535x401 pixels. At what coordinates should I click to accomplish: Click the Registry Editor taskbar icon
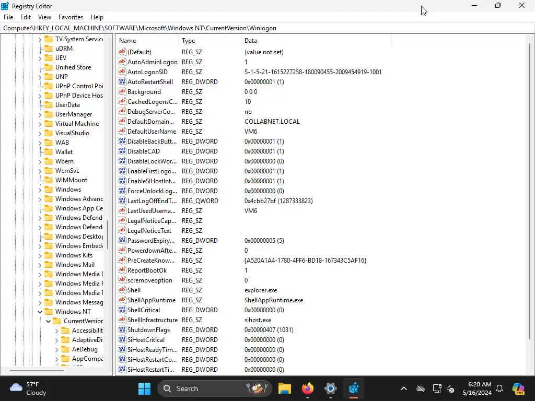coord(354,388)
